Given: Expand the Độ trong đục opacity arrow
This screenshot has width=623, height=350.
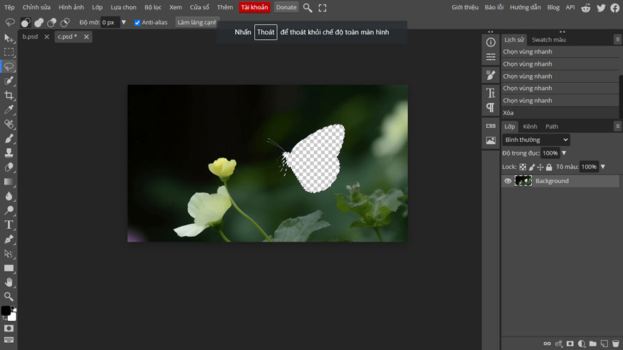Looking at the screenshot, I should pos(564,153).
